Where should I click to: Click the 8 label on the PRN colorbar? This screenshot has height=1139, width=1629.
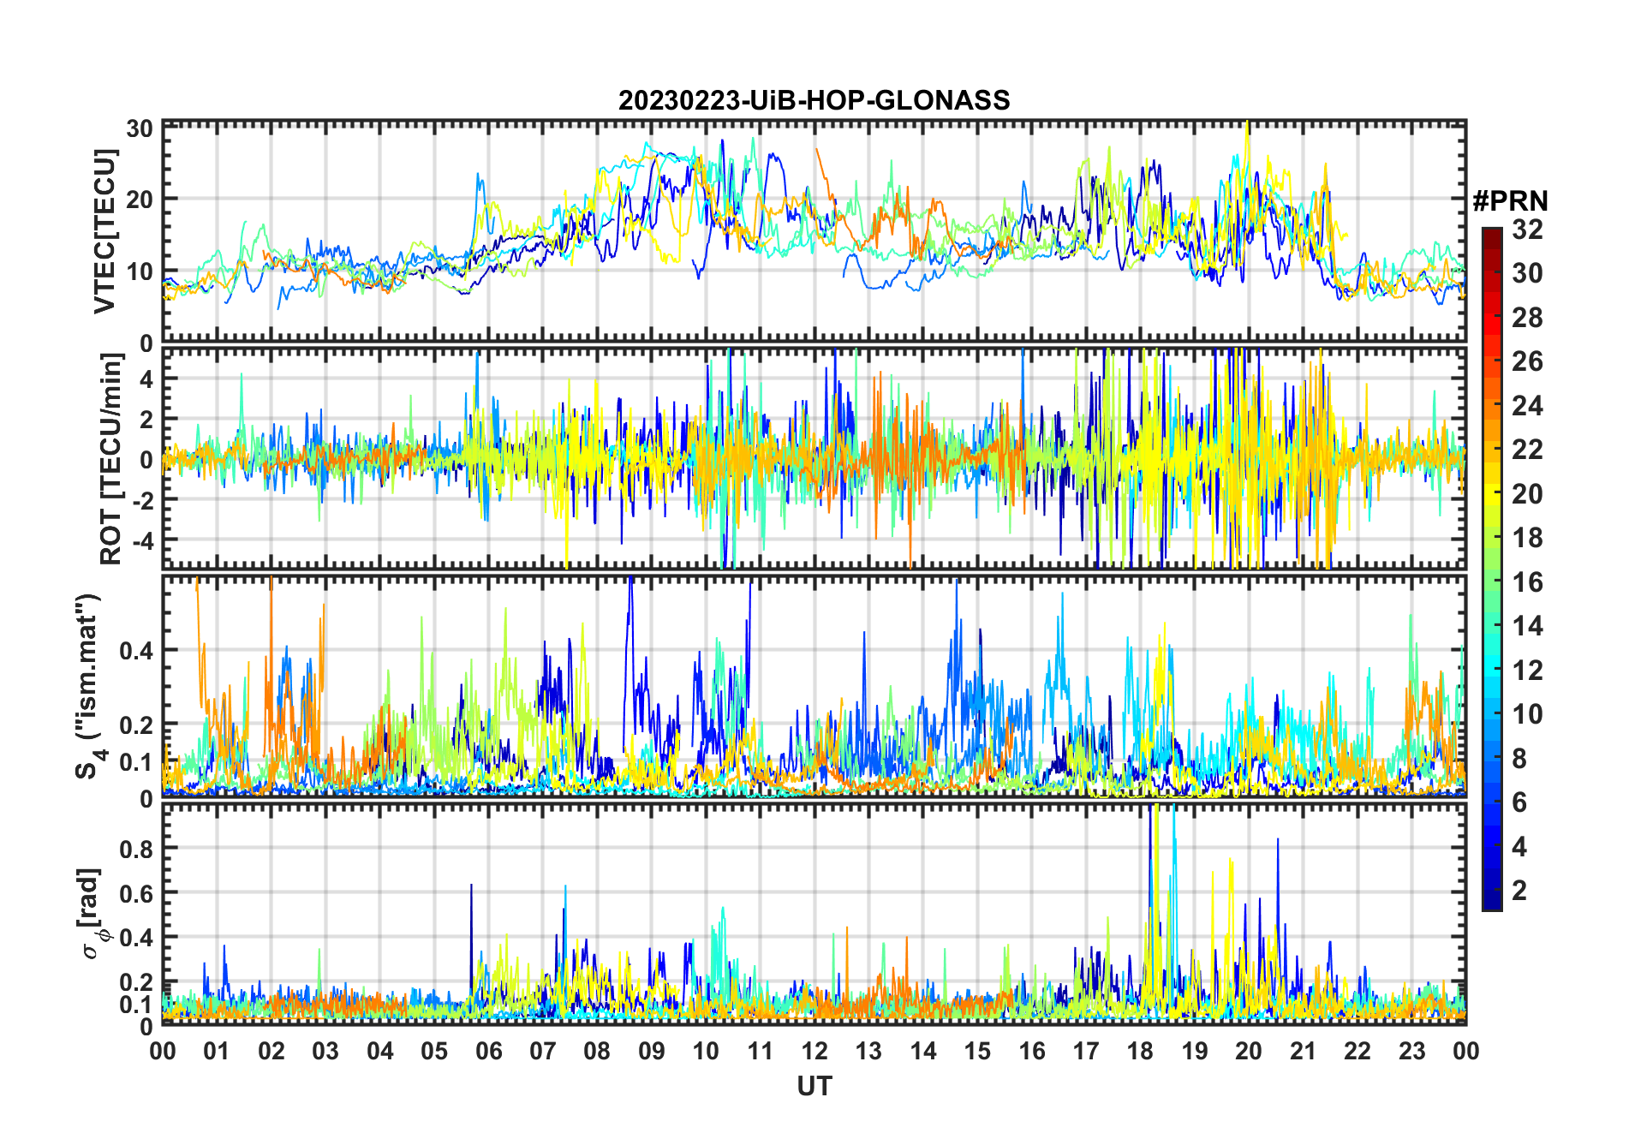tap(1519, 759)
